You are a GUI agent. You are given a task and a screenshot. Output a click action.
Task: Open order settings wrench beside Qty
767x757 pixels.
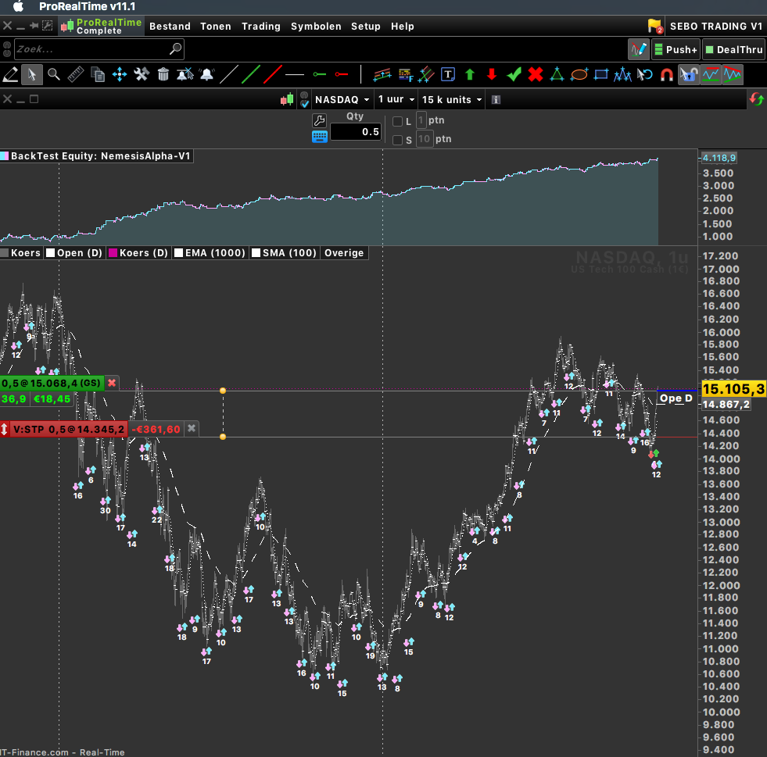pyautogui.click(x=319, y=120)
